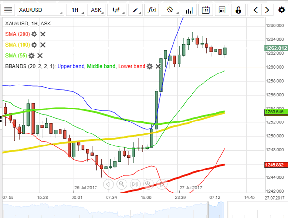The image size is (288, 218).
Task: Open the XAU/USD instrument selector
Action: pyautogui.click(x=40, y=10)
